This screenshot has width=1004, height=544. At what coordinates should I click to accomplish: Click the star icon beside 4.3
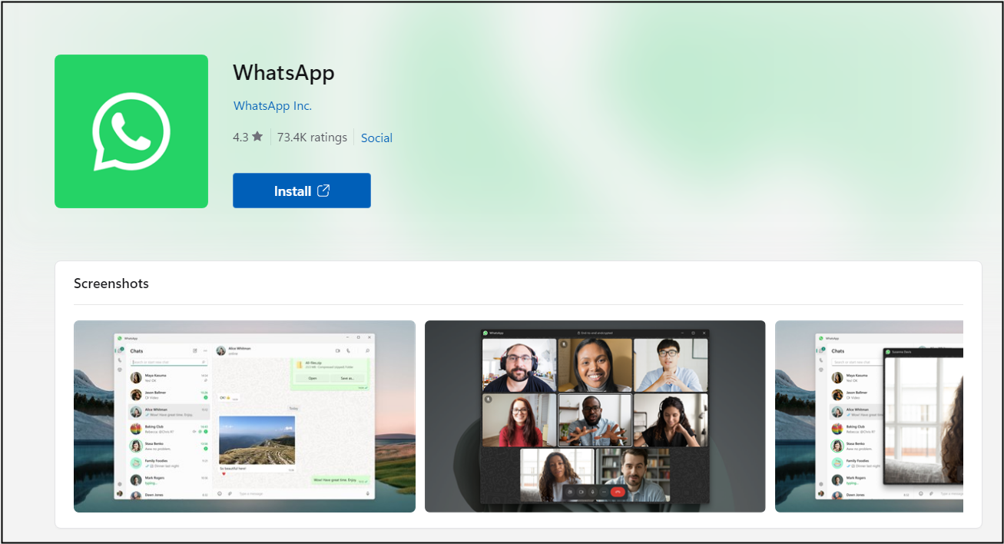[257, 137]
